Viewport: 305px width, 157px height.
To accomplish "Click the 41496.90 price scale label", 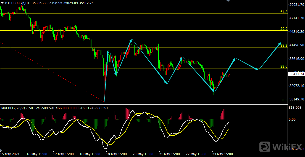I will [x=297, y=45].
